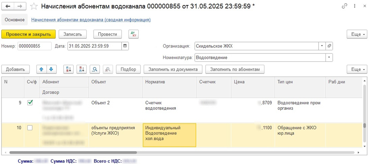The image size is (369, 164).
Task: Enable Сч/ф checkbox in row 10
Action: (30, 128)
